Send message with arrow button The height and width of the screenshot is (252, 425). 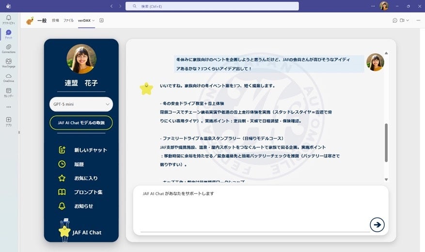[377, 225]
